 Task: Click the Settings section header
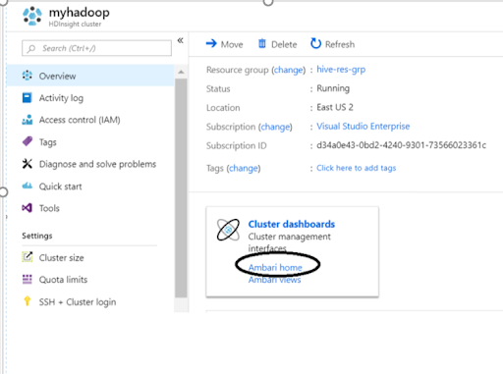[37, 236]
